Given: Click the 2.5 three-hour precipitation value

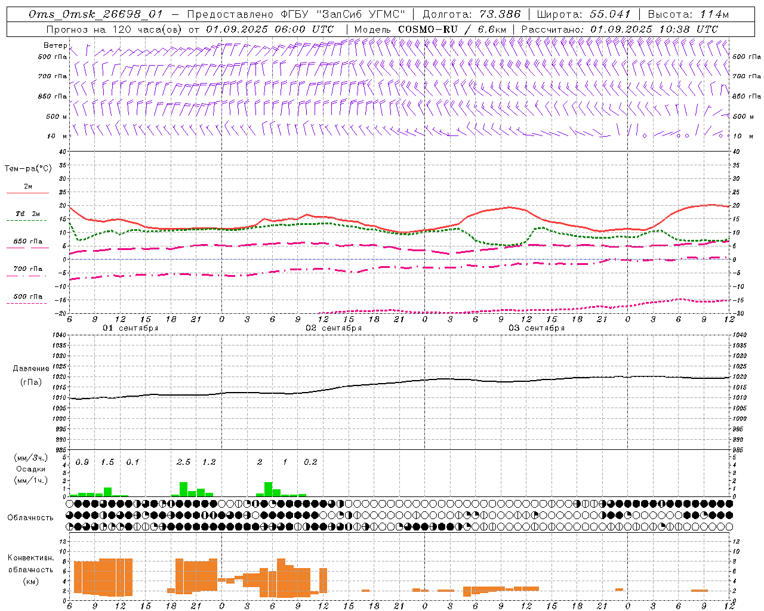Looking at the screenshot, I should pos(184,462).
